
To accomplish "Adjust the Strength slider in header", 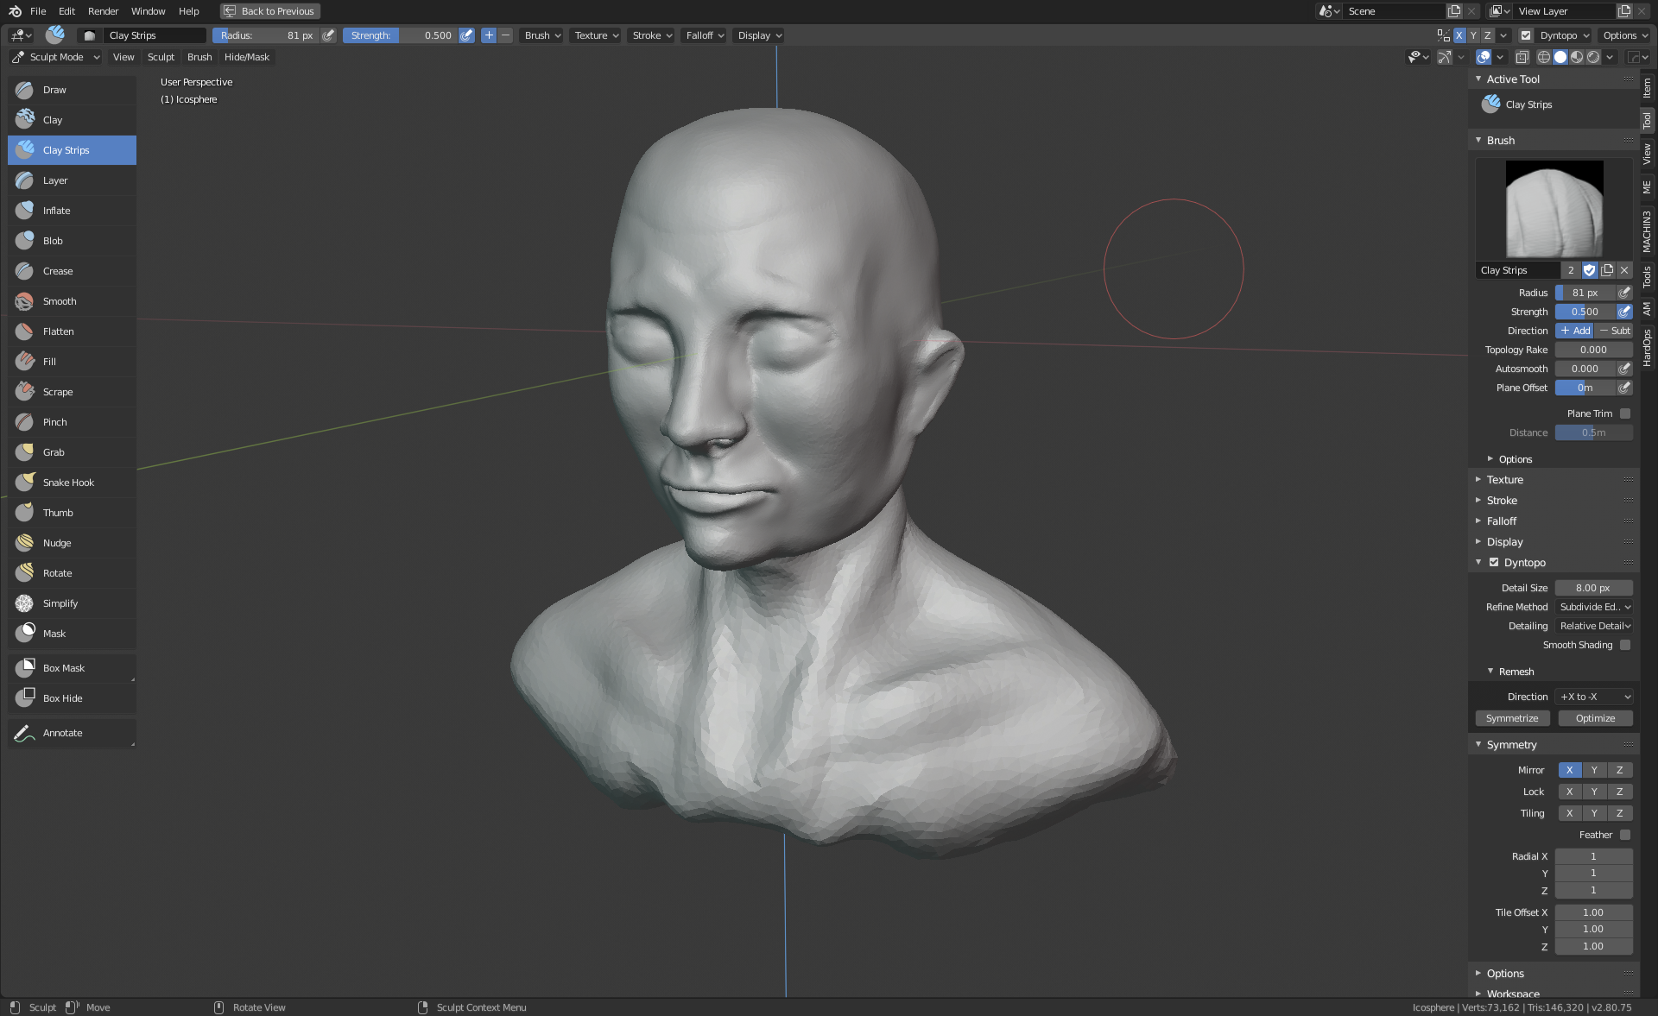I will click(x=400, y=35).
